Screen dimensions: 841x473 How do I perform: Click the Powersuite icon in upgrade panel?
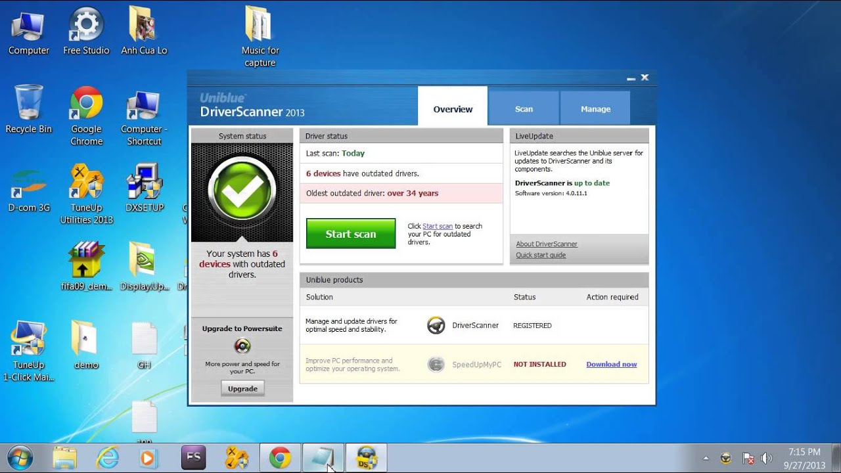pyautogui.click(x=242, y=346)
